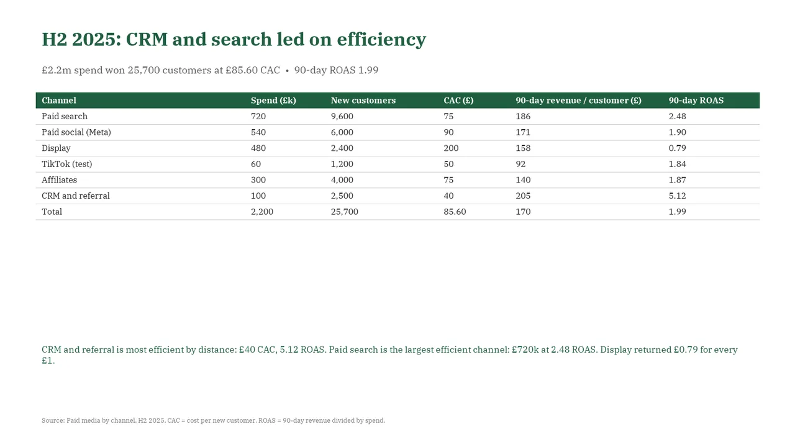This screenshot has width=795, height=447.
Task: Click CRM and referral CAC value 40
Action: [448, 196]
